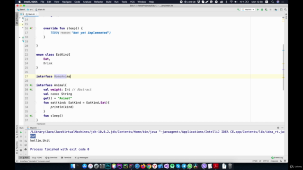Click the implemented gutter icon on line 30
Image resolution: width=303 pixels, height=170 pixels.
coord(31,90)
